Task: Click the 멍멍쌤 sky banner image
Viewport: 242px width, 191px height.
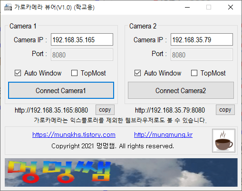Action: [121, 172]
